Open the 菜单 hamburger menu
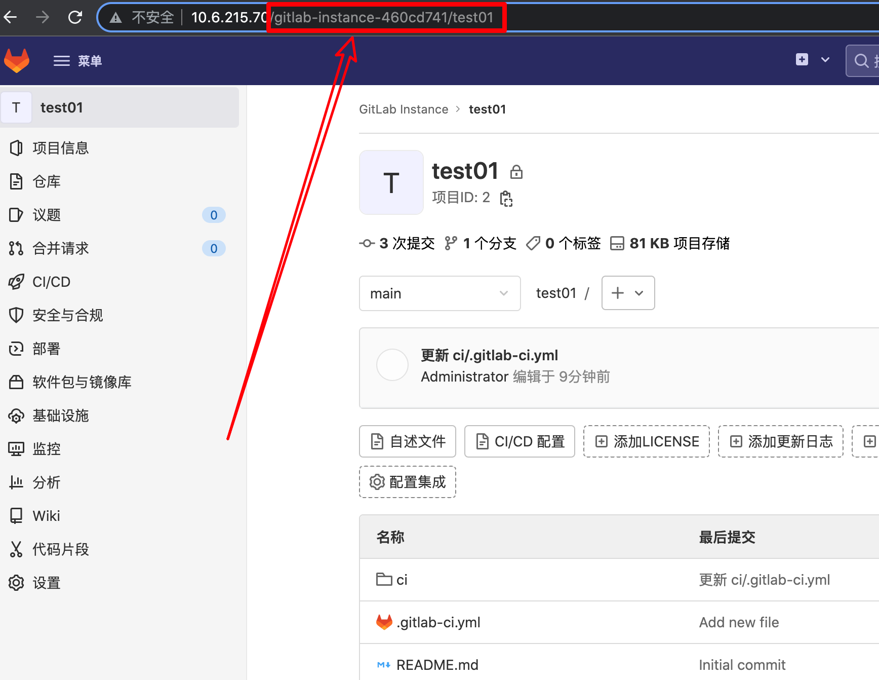The width and height of the screenshot is (879, 680). coord(78,61)
